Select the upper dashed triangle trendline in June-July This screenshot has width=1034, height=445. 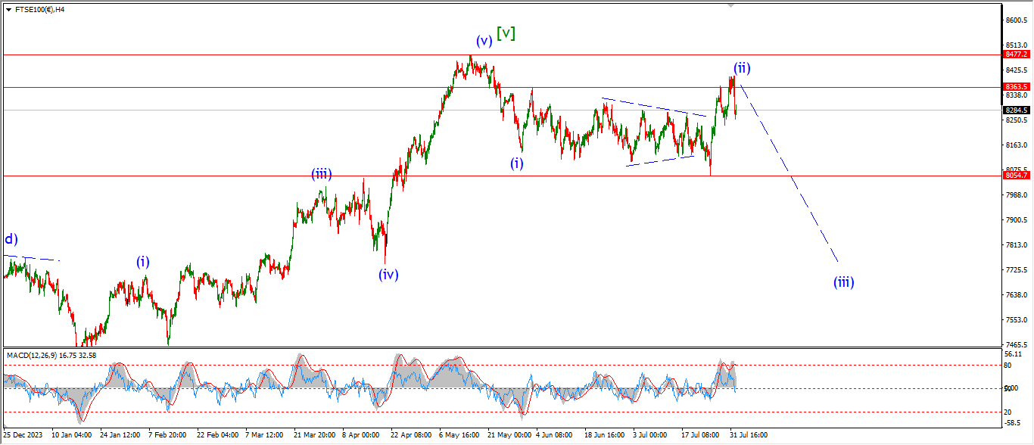(x=652, y=107)
